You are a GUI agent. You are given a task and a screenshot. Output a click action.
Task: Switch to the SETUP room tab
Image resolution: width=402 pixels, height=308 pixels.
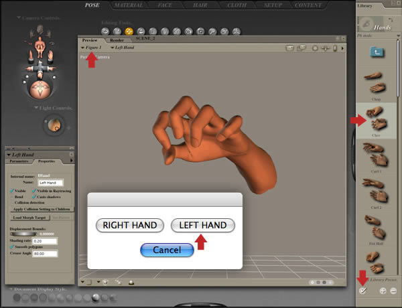[273, 5]
